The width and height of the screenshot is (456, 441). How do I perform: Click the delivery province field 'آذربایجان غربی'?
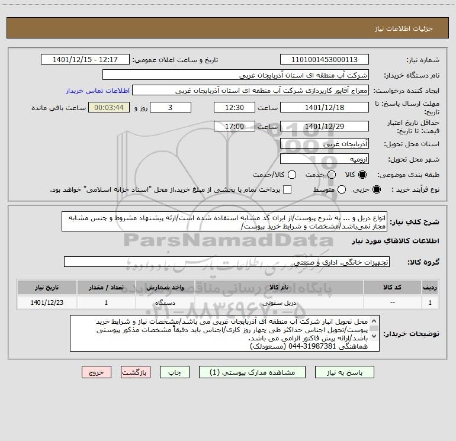pyautogui.click(x=325, y=143)
